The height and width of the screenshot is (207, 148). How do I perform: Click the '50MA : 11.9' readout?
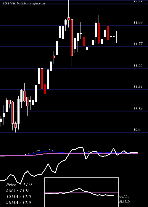[x=19, y=202]
